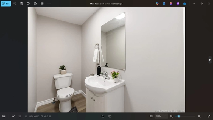
Task: Rotate the washroom photo
Action: click(15, 4)
